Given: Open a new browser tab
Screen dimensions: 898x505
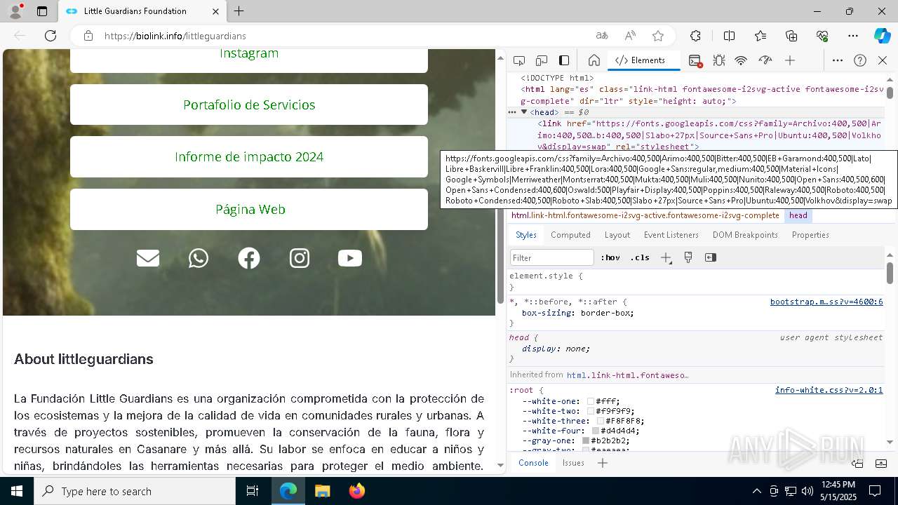Looking at the screenshot, I should [239, 11].
